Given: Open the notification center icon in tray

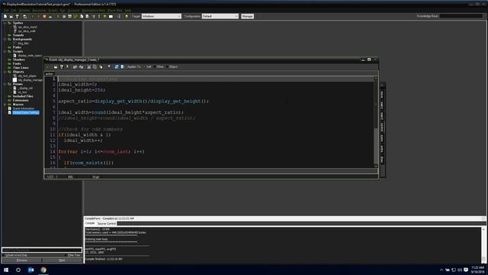Looking at the screenshot, I should (466, 270).
